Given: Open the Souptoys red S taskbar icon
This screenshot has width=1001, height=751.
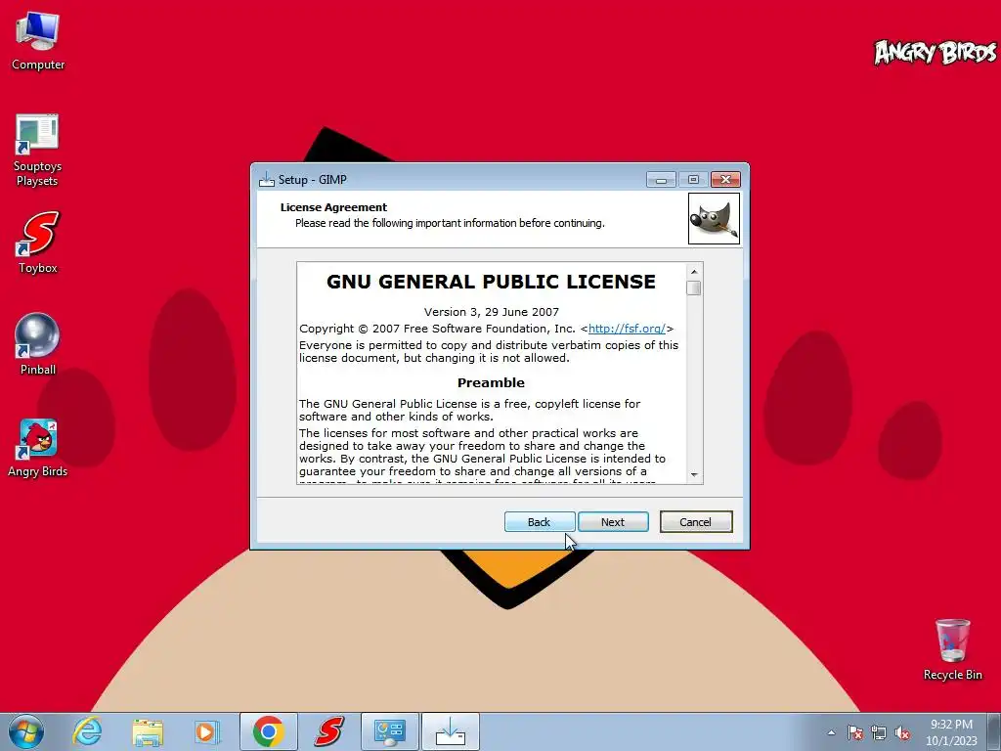Looking at the screenshot, I should 328,731.
